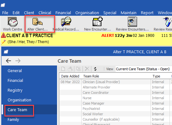This screenshot has width=172, height=125.
Task: Click the Alter Client toolbar icon
Action: pyautogui.click(x=37, y=24)
